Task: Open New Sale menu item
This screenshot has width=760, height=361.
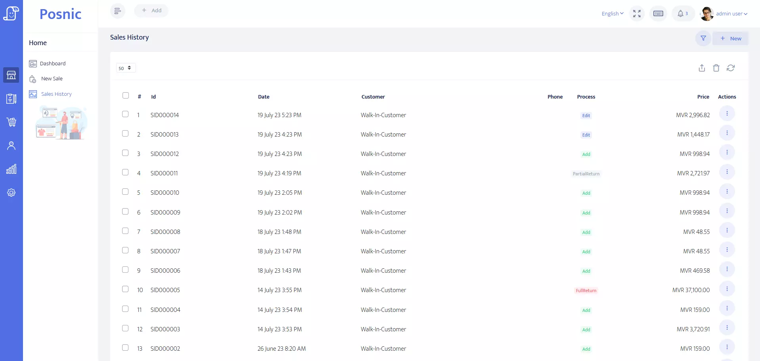Action: (x=52, y=79)
